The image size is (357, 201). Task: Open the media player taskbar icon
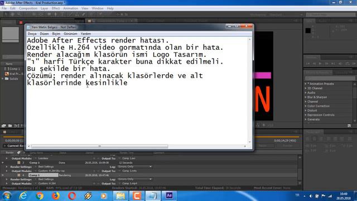tap(104, 196)
